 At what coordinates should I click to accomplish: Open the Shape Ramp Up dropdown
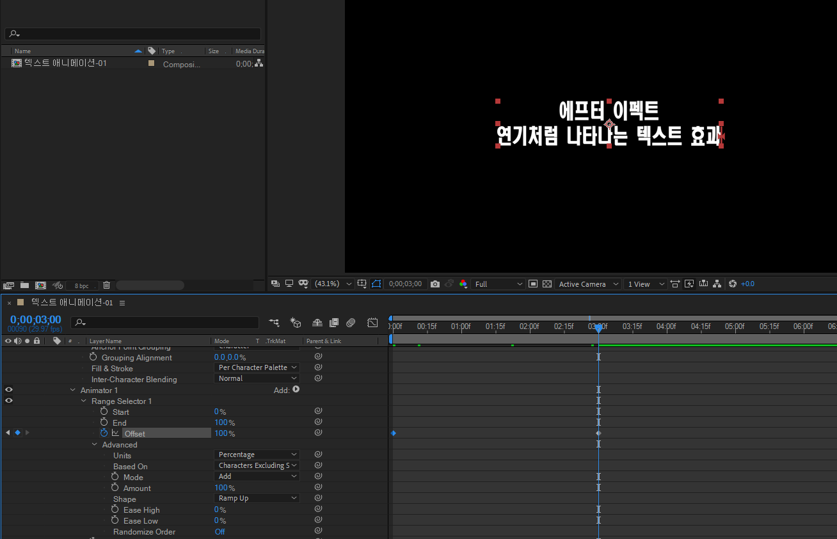point(257,498)
